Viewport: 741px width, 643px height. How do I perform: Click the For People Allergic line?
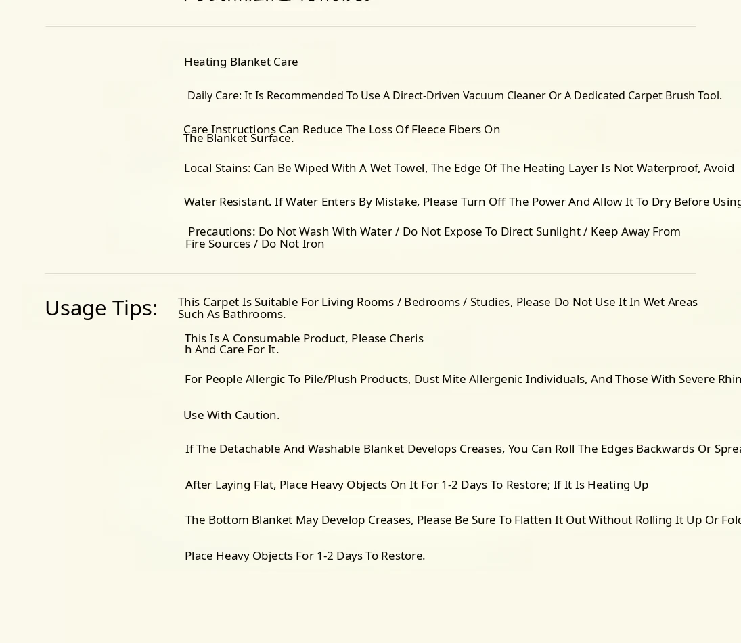[462, 379]
